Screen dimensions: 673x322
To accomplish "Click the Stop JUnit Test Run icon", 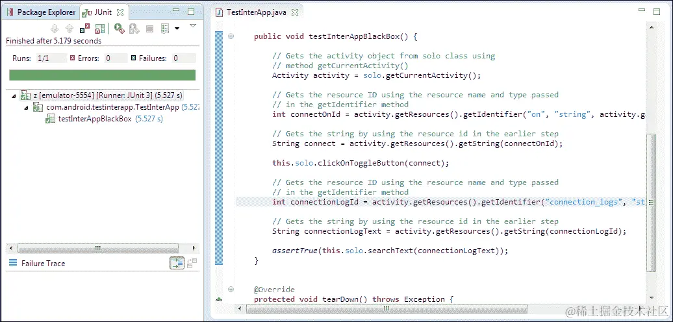I will point(149,29).
